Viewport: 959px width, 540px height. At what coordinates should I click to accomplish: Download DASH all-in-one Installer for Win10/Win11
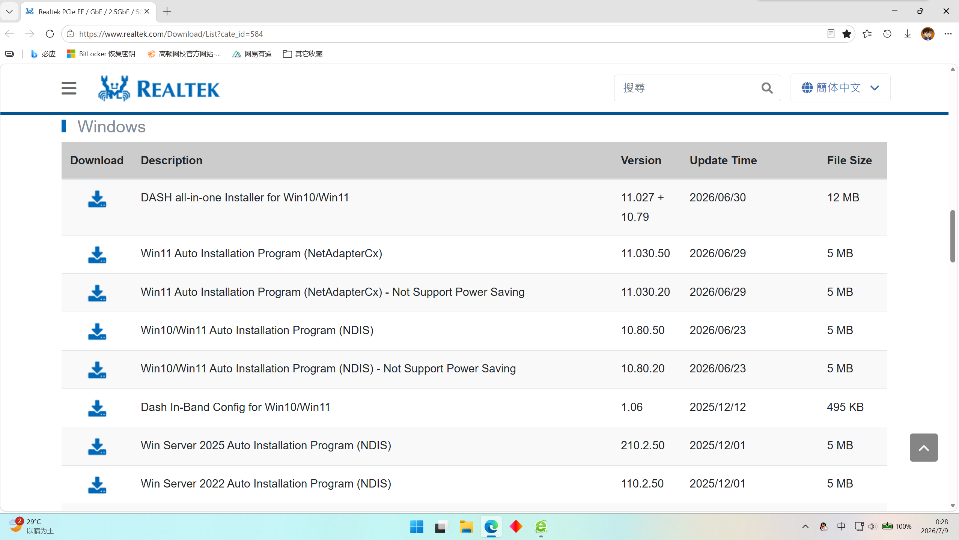97,199
